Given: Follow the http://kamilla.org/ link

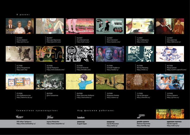Looking at the screenshot, I should (143, 126).
